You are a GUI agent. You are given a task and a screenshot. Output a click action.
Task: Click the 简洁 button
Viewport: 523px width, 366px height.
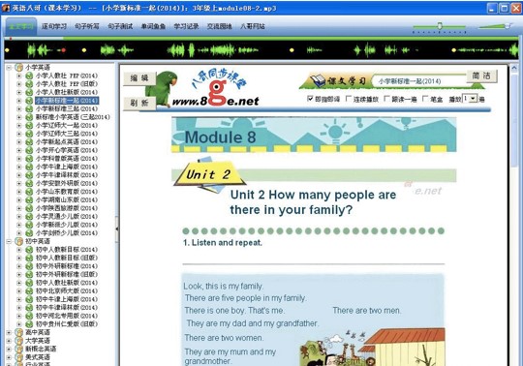[481, 76]
